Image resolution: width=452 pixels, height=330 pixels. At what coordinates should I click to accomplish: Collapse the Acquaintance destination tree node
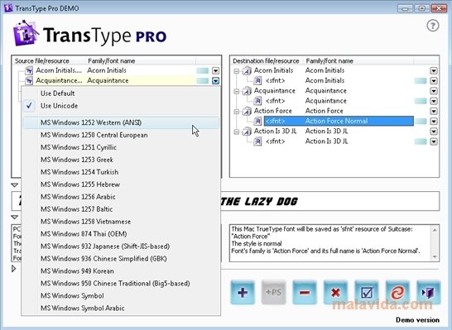[237, 91]
